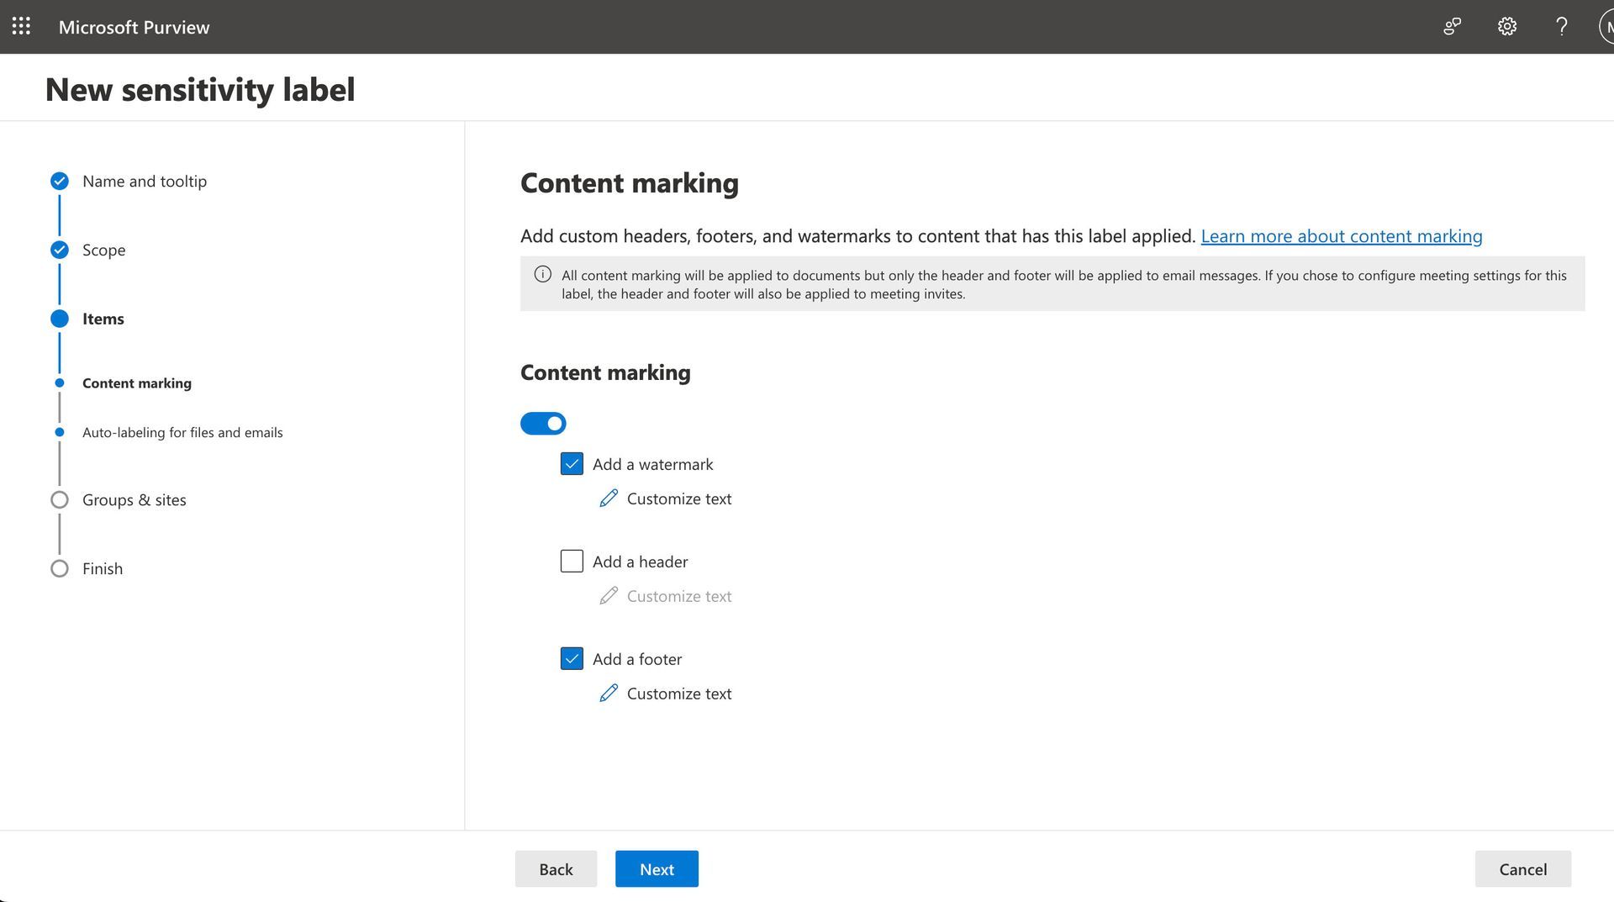Open the Settings gear icon
The image size is (1614, 902).
coord(1506,26)
